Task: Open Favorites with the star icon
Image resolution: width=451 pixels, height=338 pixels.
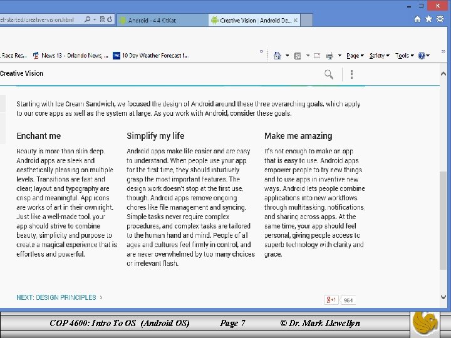Action: pyautogui.click(x=428, y=19)
